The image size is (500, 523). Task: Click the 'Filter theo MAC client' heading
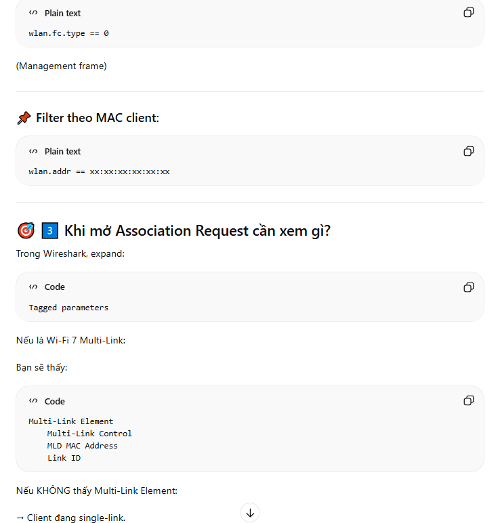pos(98,119)
